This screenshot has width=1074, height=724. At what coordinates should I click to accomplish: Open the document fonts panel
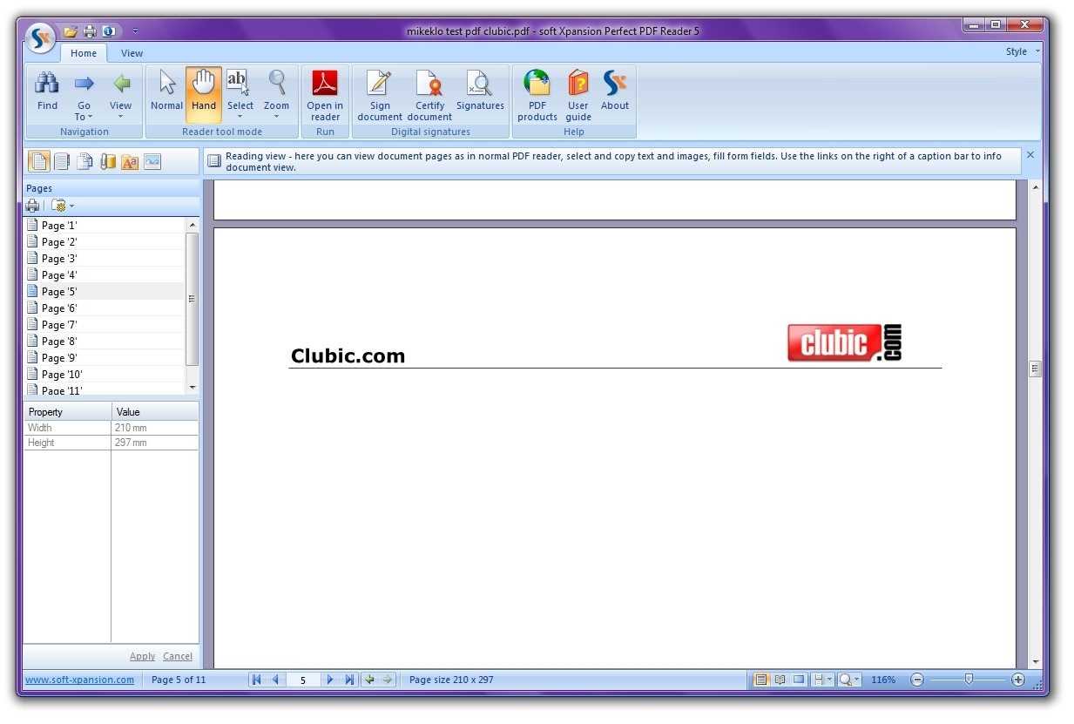[x=129, y=161]
